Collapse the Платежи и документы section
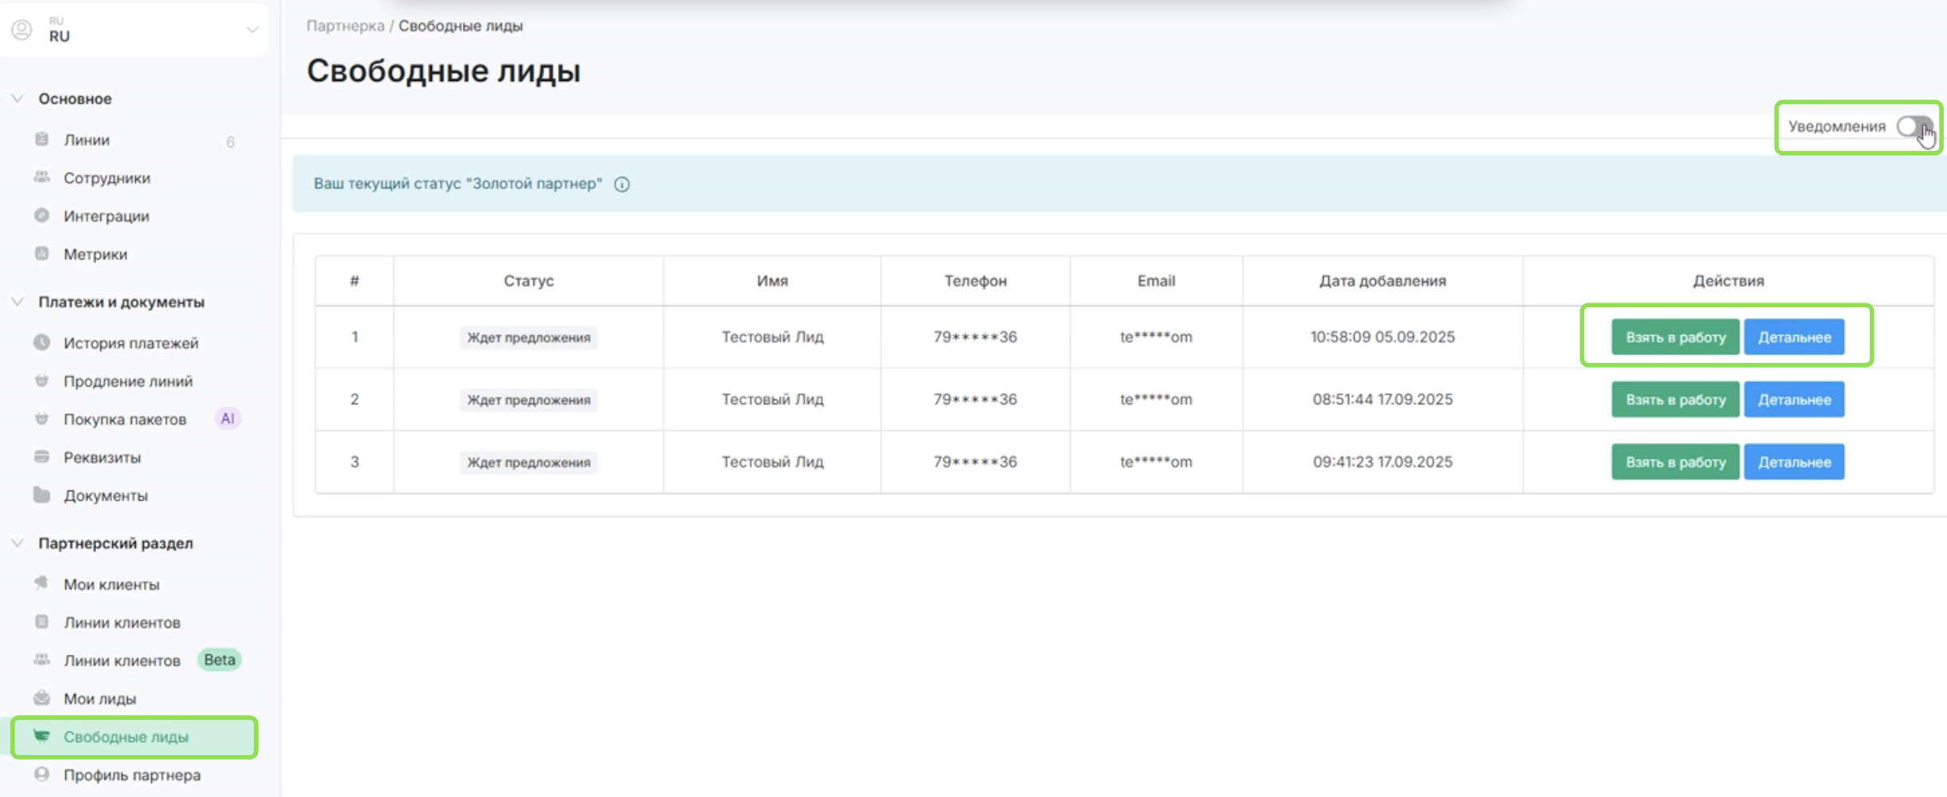Image resolution: width=1947 pixels, height=797 pixels. [17, 302]
